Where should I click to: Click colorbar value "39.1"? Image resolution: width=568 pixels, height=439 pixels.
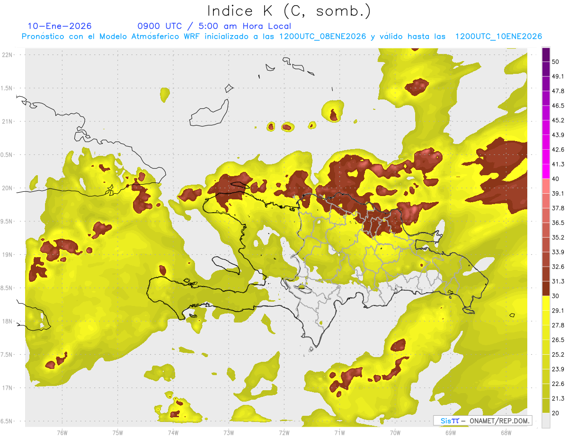coord(558,194)
